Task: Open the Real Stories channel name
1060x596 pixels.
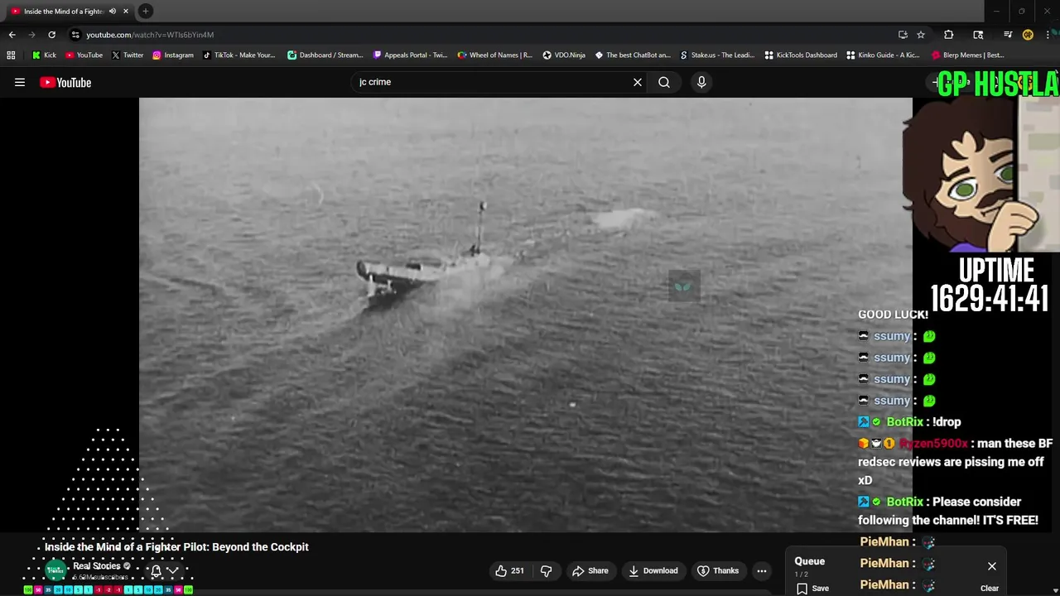Action: tap(97, 566)
